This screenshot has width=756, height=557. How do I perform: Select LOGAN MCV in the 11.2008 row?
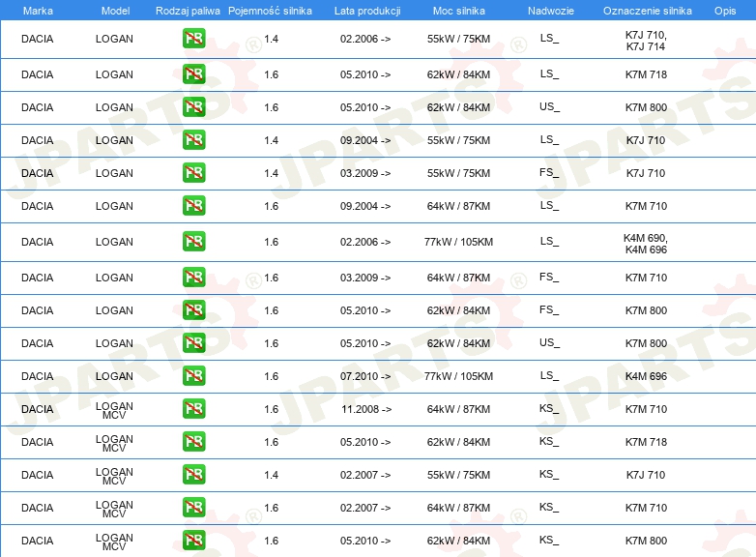click(x=114, y=410)
